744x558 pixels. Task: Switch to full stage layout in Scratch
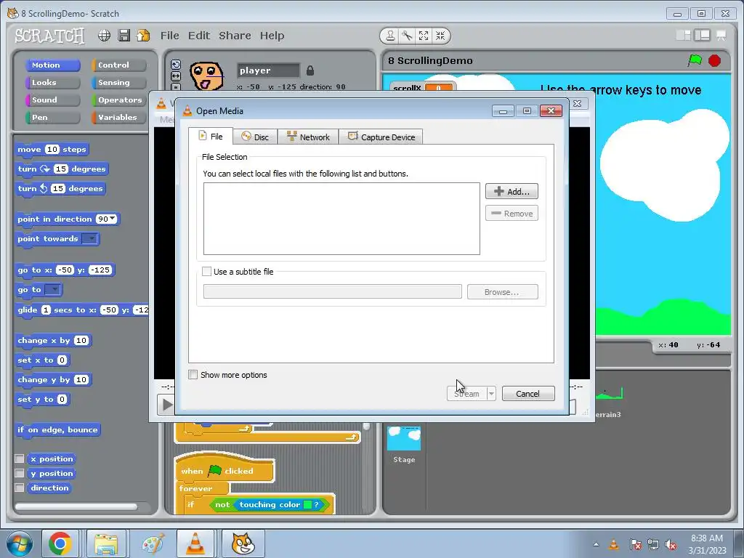coord(703,35)
